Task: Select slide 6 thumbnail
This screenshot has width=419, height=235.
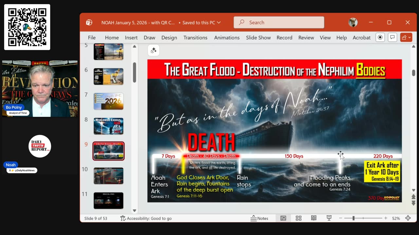Action: point(108,76)
